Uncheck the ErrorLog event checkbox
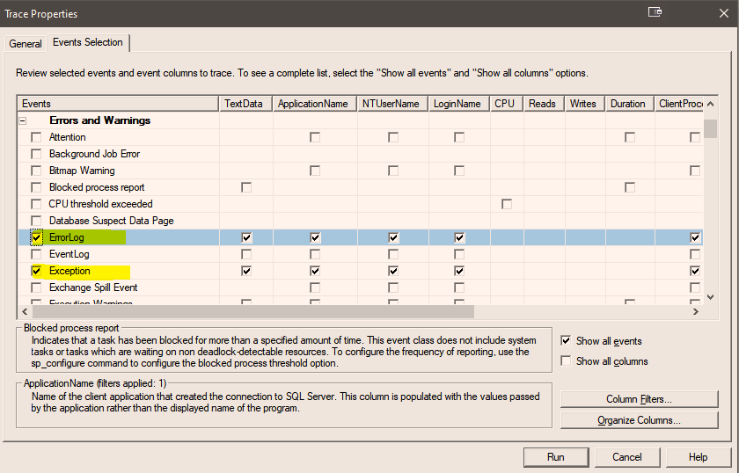This screenshot has width=739, height=473. [36, 237]
